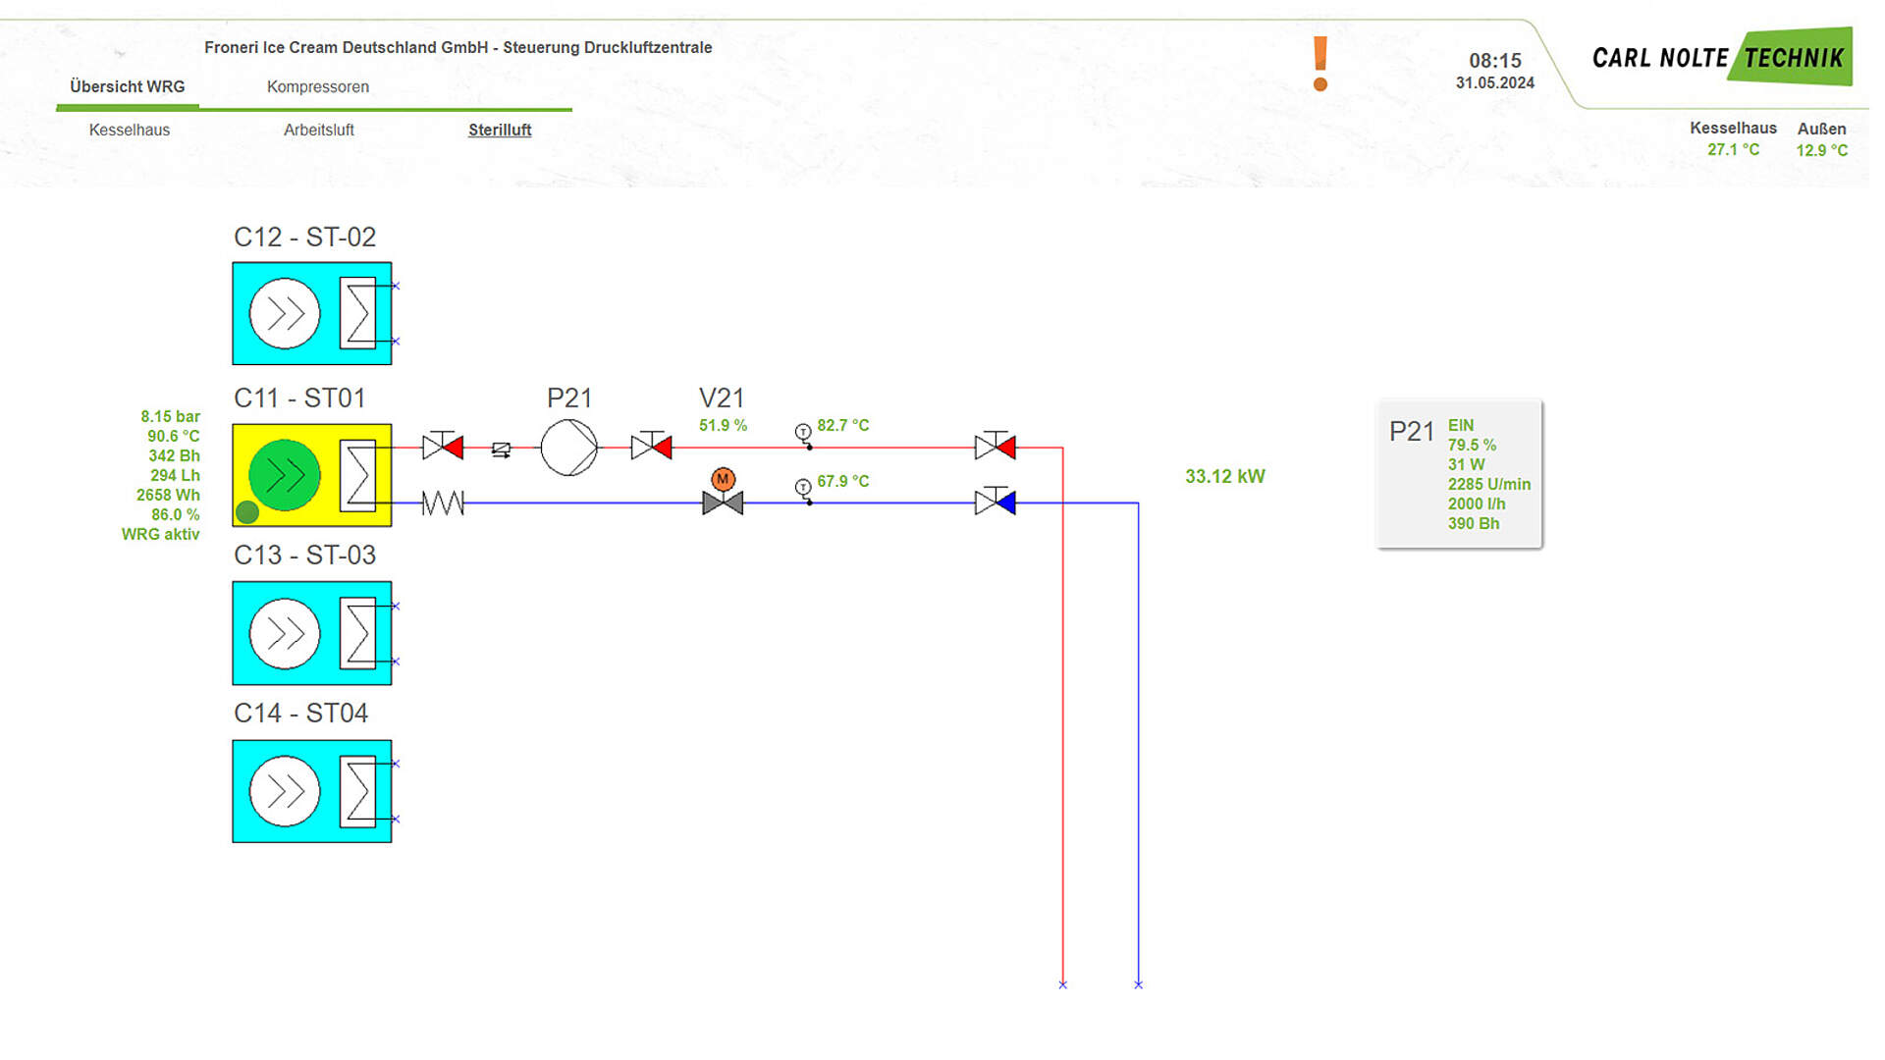The width and height of the screenshot is (1885, 1060).
Task: Click the C11 - ST01 green compressor icon
Action: click(285, 475)
